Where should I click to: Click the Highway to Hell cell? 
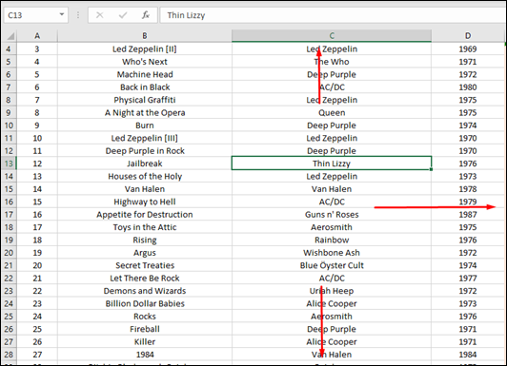145,202
